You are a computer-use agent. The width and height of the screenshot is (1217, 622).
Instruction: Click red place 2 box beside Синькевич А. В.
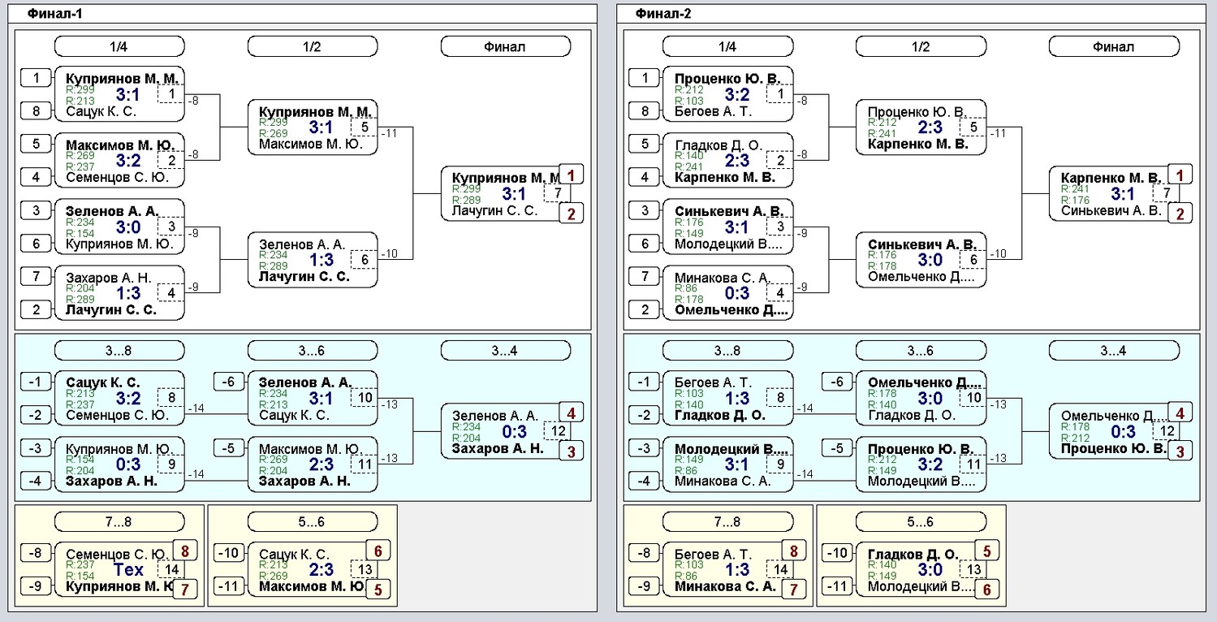pos(1180,214)
